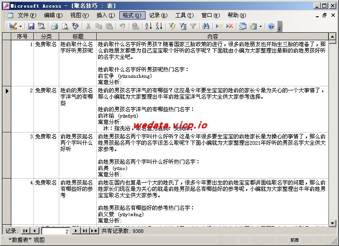Open the 帮助(H) menu
Screen dimensions: 339x246
tap(237, 15)
